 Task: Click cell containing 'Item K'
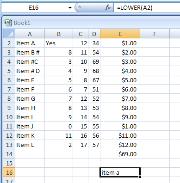tap(30, 135)
